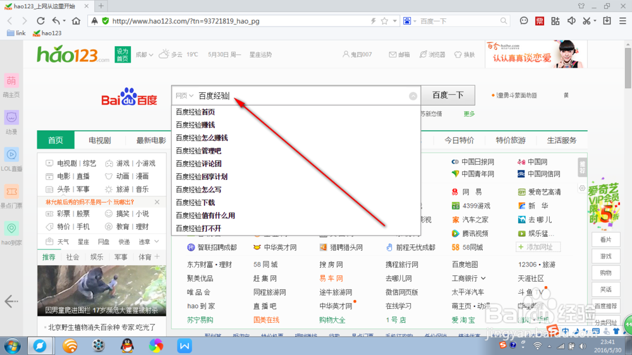632x355 pixels.
Task: Click 看片 button on right panel
Action: coord(606,239)
